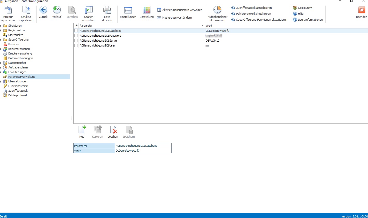Delete the selected parameter with Löschen
This screenshot has height=218, width=368.
[113, 132]
